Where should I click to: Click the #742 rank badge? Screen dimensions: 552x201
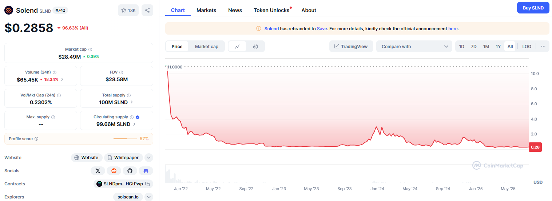pyautogui.click(x=60, y=10)
